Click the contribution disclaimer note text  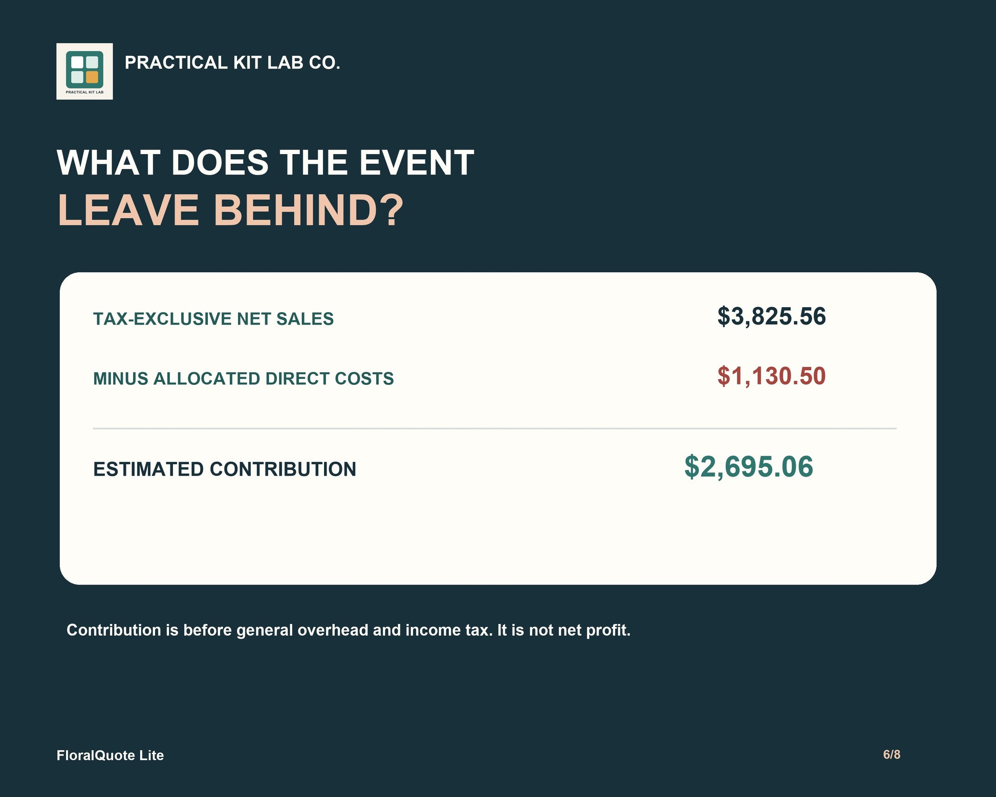(x=349, y=630)
